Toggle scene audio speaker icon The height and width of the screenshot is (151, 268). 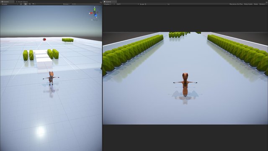29,4
